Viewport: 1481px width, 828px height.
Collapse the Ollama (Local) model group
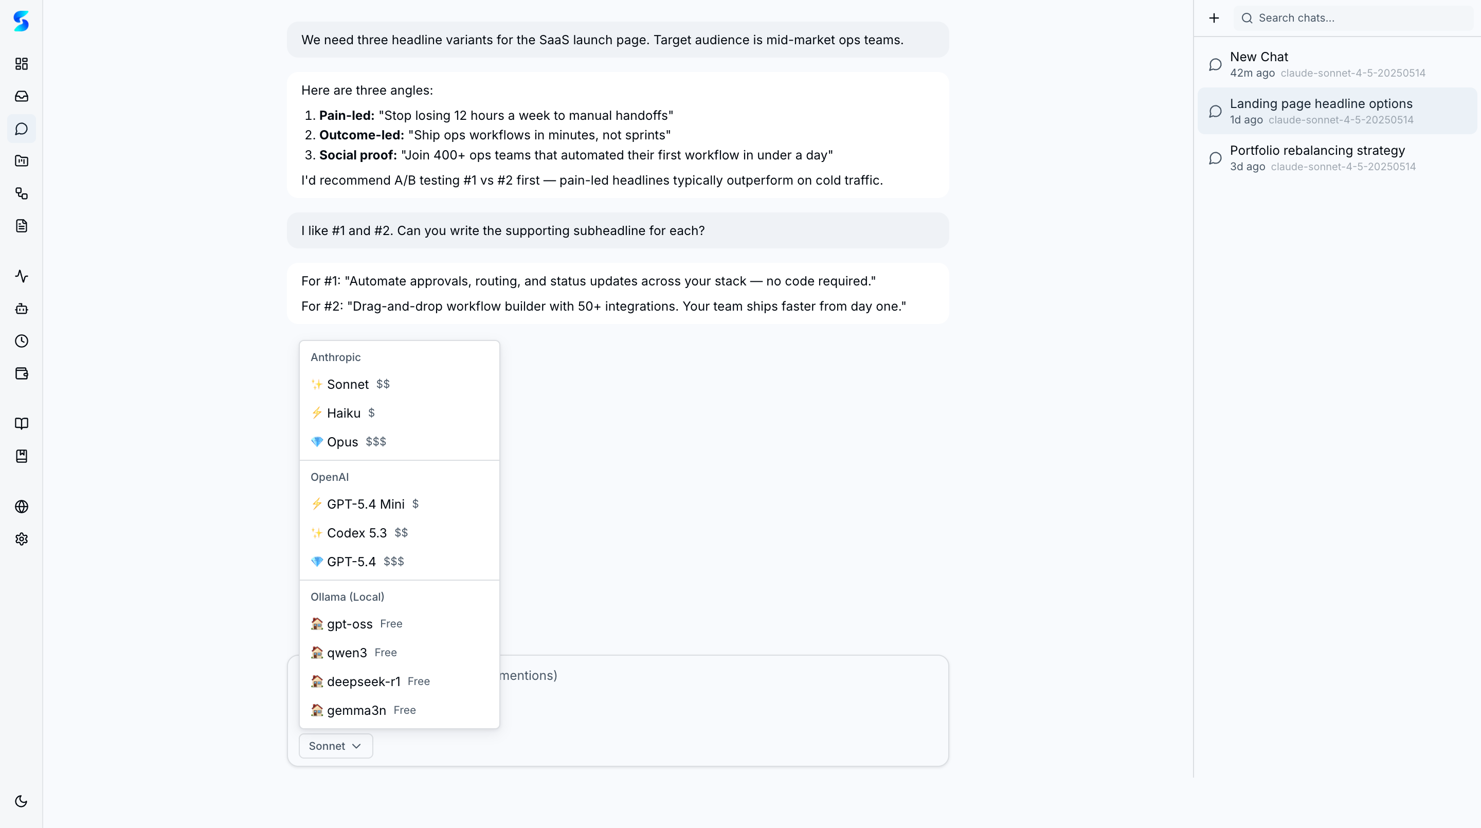pos(347,596)
